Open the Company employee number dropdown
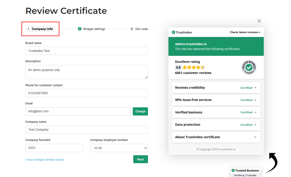The height and width of the screenshot is (177, 291). coord(119,148)
